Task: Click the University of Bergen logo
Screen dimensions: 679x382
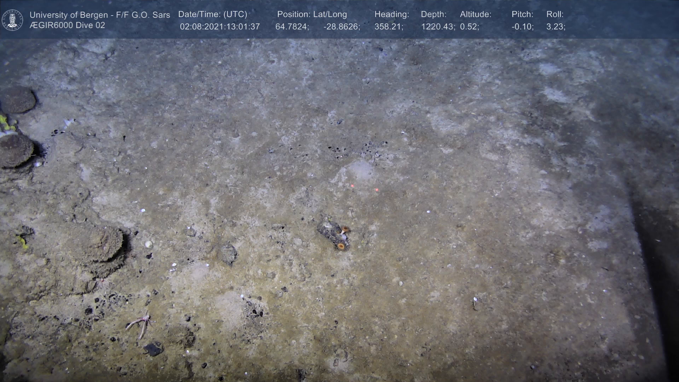Action: (x=12, y=20)
